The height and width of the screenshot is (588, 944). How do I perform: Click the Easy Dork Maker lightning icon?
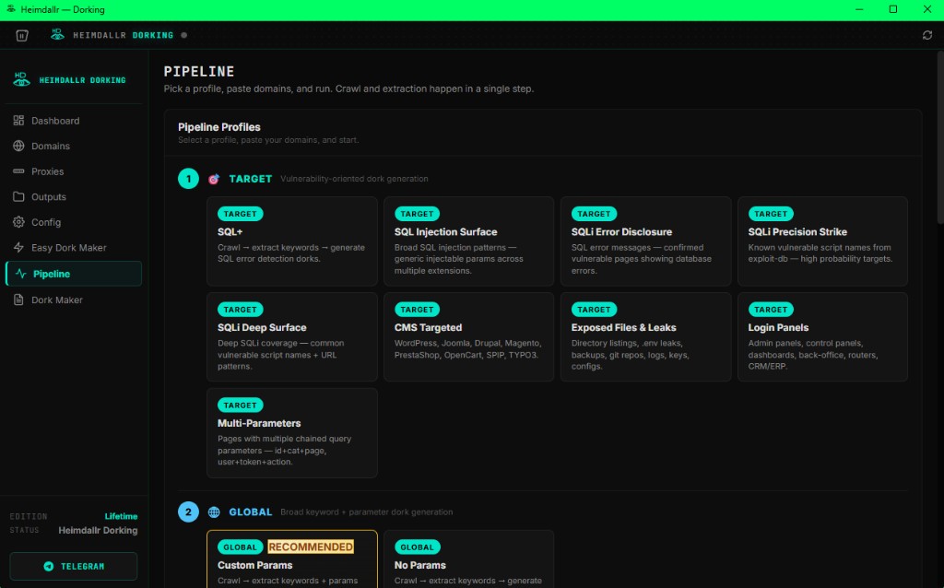pyautogui.click(x=18, y=247)
